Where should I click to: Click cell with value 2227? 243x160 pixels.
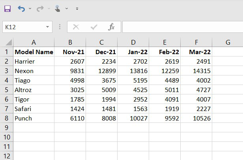[x=196, y=109]
